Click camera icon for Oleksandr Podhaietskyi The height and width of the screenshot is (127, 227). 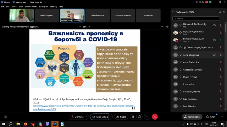click(214, 25)
